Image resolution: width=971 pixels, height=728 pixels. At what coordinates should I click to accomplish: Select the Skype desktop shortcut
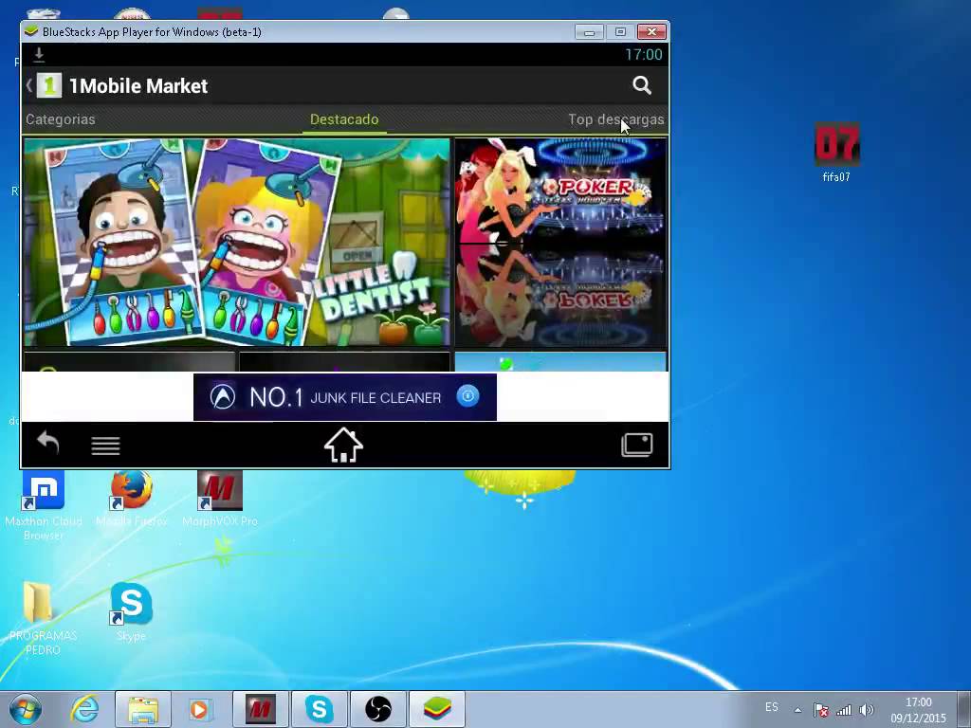[x=131, y=611]
